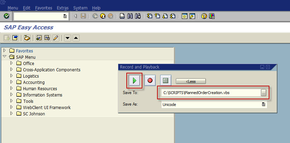Expand the Information Systems folder
The image size is (290, 143).
[12, 94]
